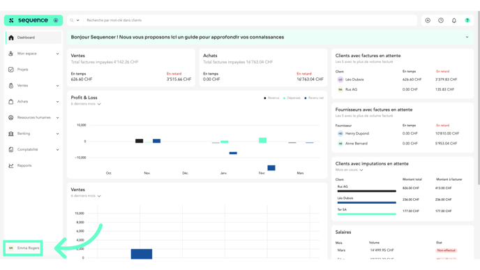Toggle Revenu net legend item
Image resolution: width=480 pixels, height=270 pixels.
pyautogui.click(x=314, y=98)
